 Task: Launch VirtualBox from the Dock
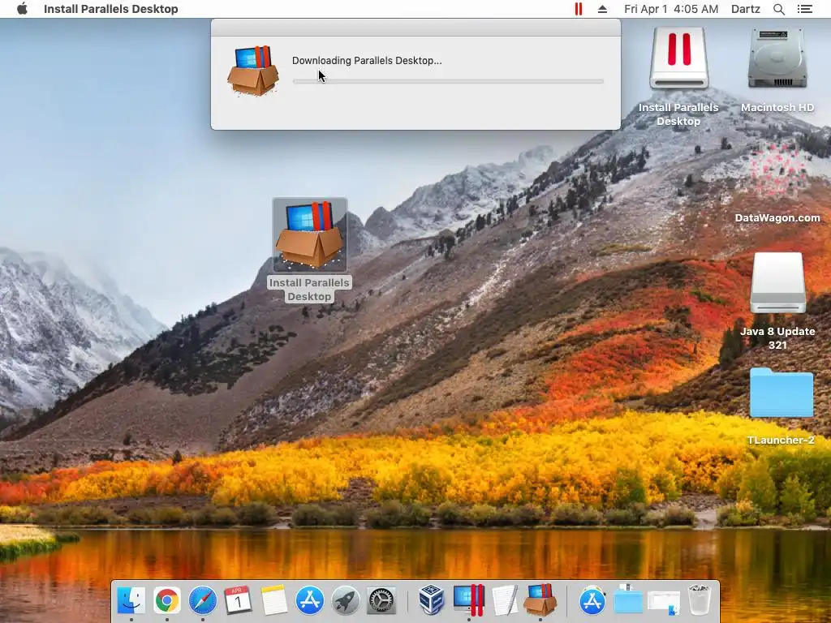click(432, 600)
